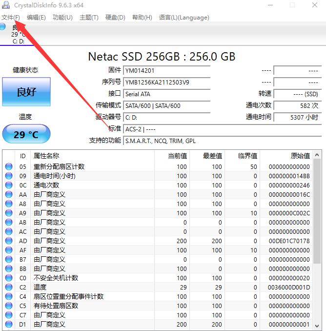Select the C: D: disk tab at top
Image resolution: width=326 pixels, height=331 pixels.
17,34
